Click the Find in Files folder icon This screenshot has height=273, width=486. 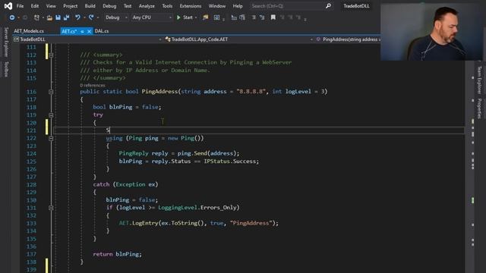pos(206,17)
